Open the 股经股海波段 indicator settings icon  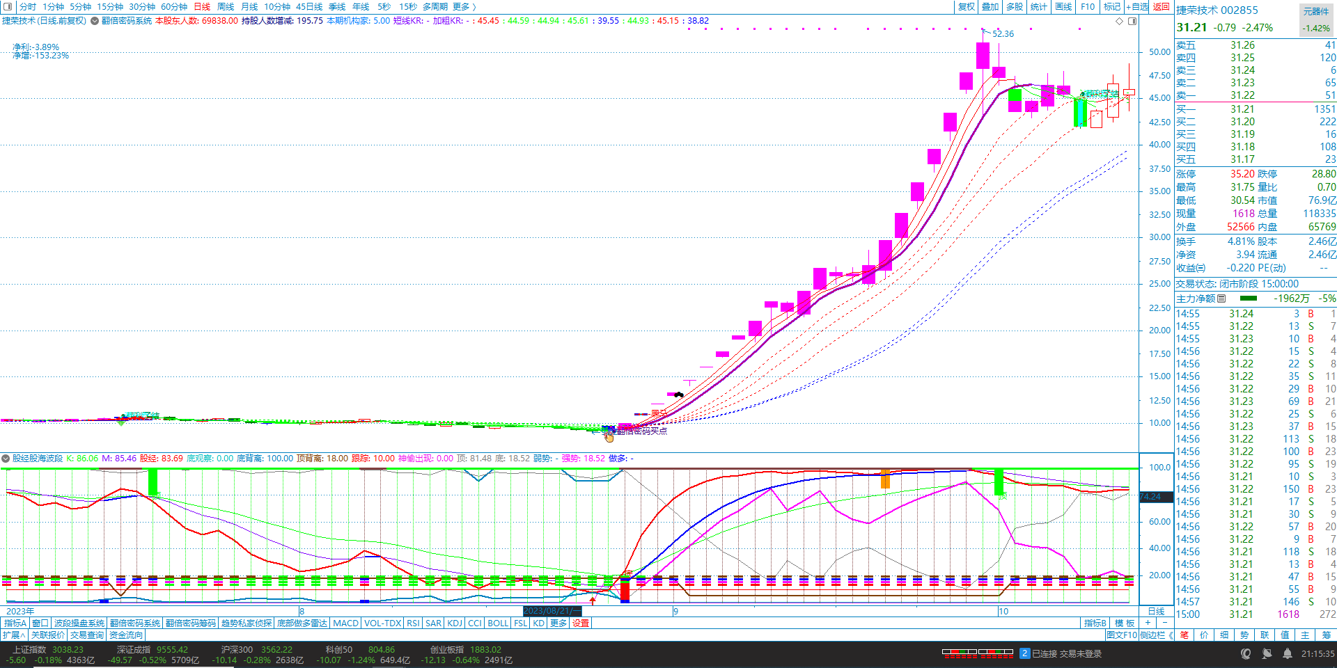pyautogui.click(x=6, y=459)
